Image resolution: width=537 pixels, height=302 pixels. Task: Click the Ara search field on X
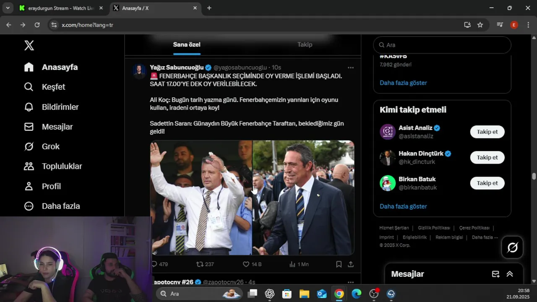click(x=442, y=45)
